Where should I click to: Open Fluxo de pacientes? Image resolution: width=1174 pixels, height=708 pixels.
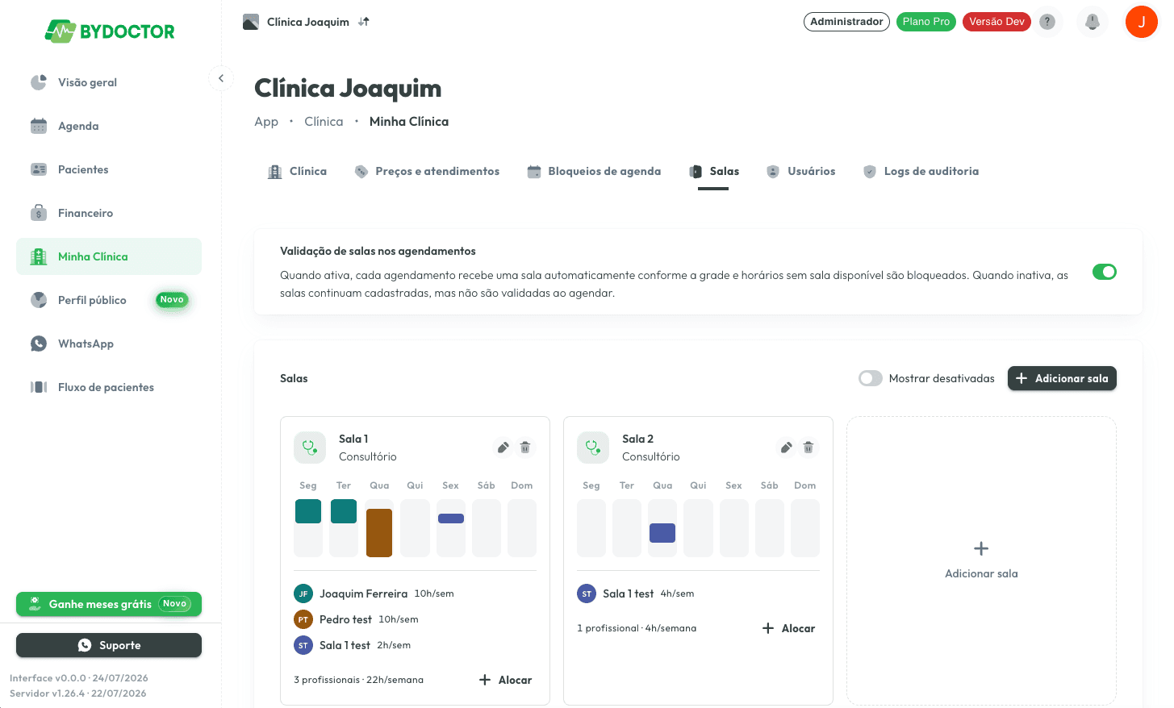pyautogui.click(x=109, y=387)
